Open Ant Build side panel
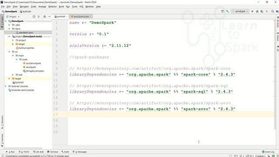Viewport: 279px width, 157px height. click(x=278, y=22)
